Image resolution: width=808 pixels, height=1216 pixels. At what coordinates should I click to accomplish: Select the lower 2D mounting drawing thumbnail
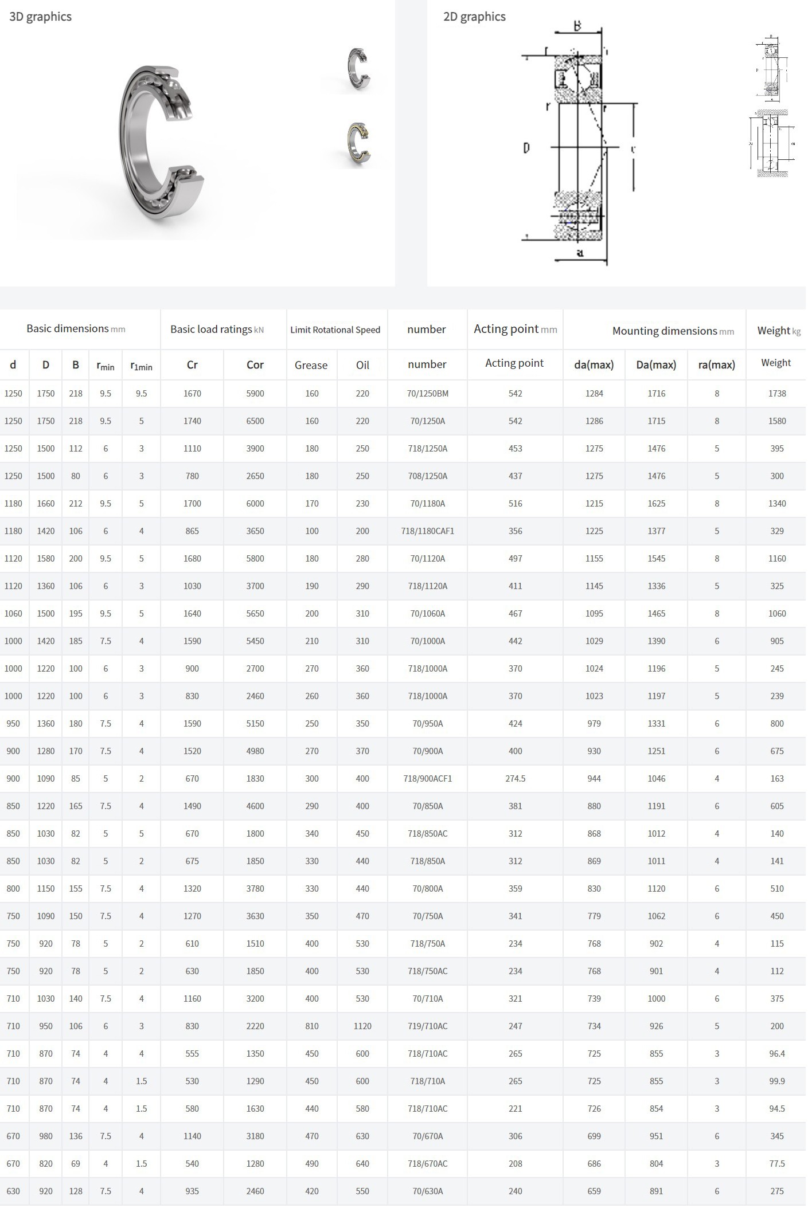[x=772, y=143]
